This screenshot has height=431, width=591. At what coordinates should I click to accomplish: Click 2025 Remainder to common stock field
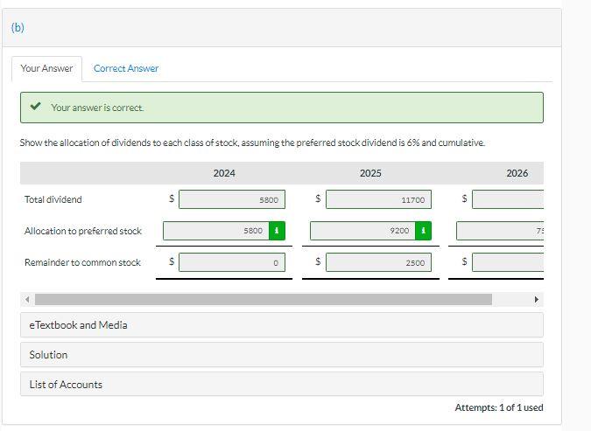378,262
